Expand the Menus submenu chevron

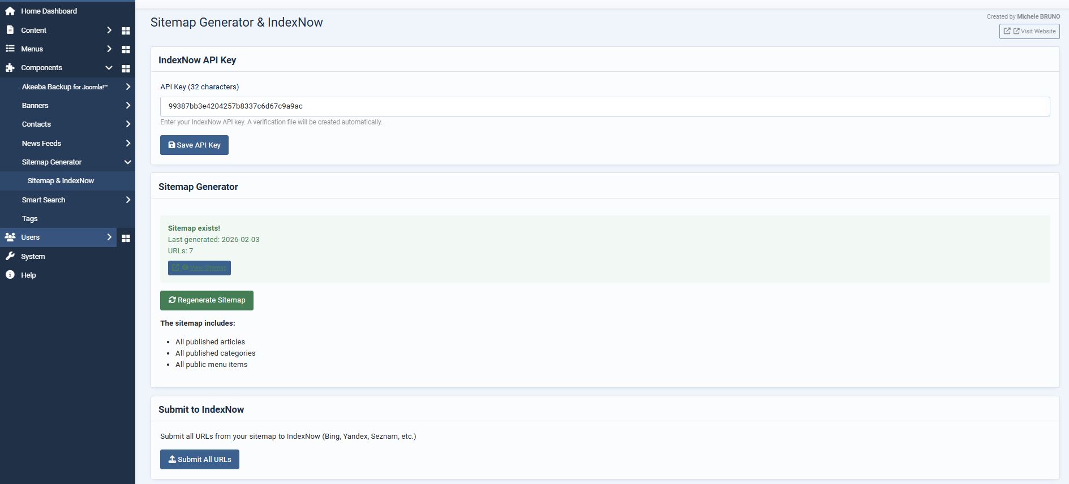pyautogui.click(x=109, y=49)
